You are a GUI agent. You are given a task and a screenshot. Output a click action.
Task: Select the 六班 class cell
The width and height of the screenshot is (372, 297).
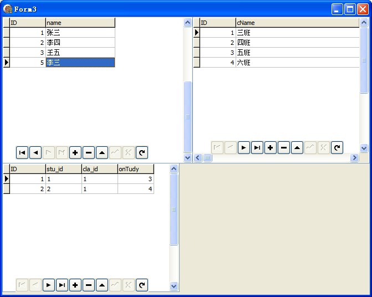(298, 63)
